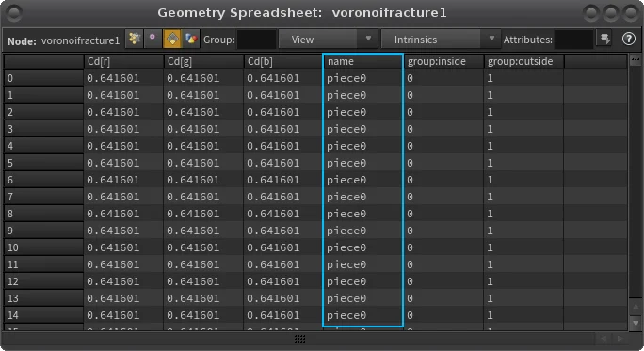Click the scroll left arrow at bottom

[x=604, y=338]
